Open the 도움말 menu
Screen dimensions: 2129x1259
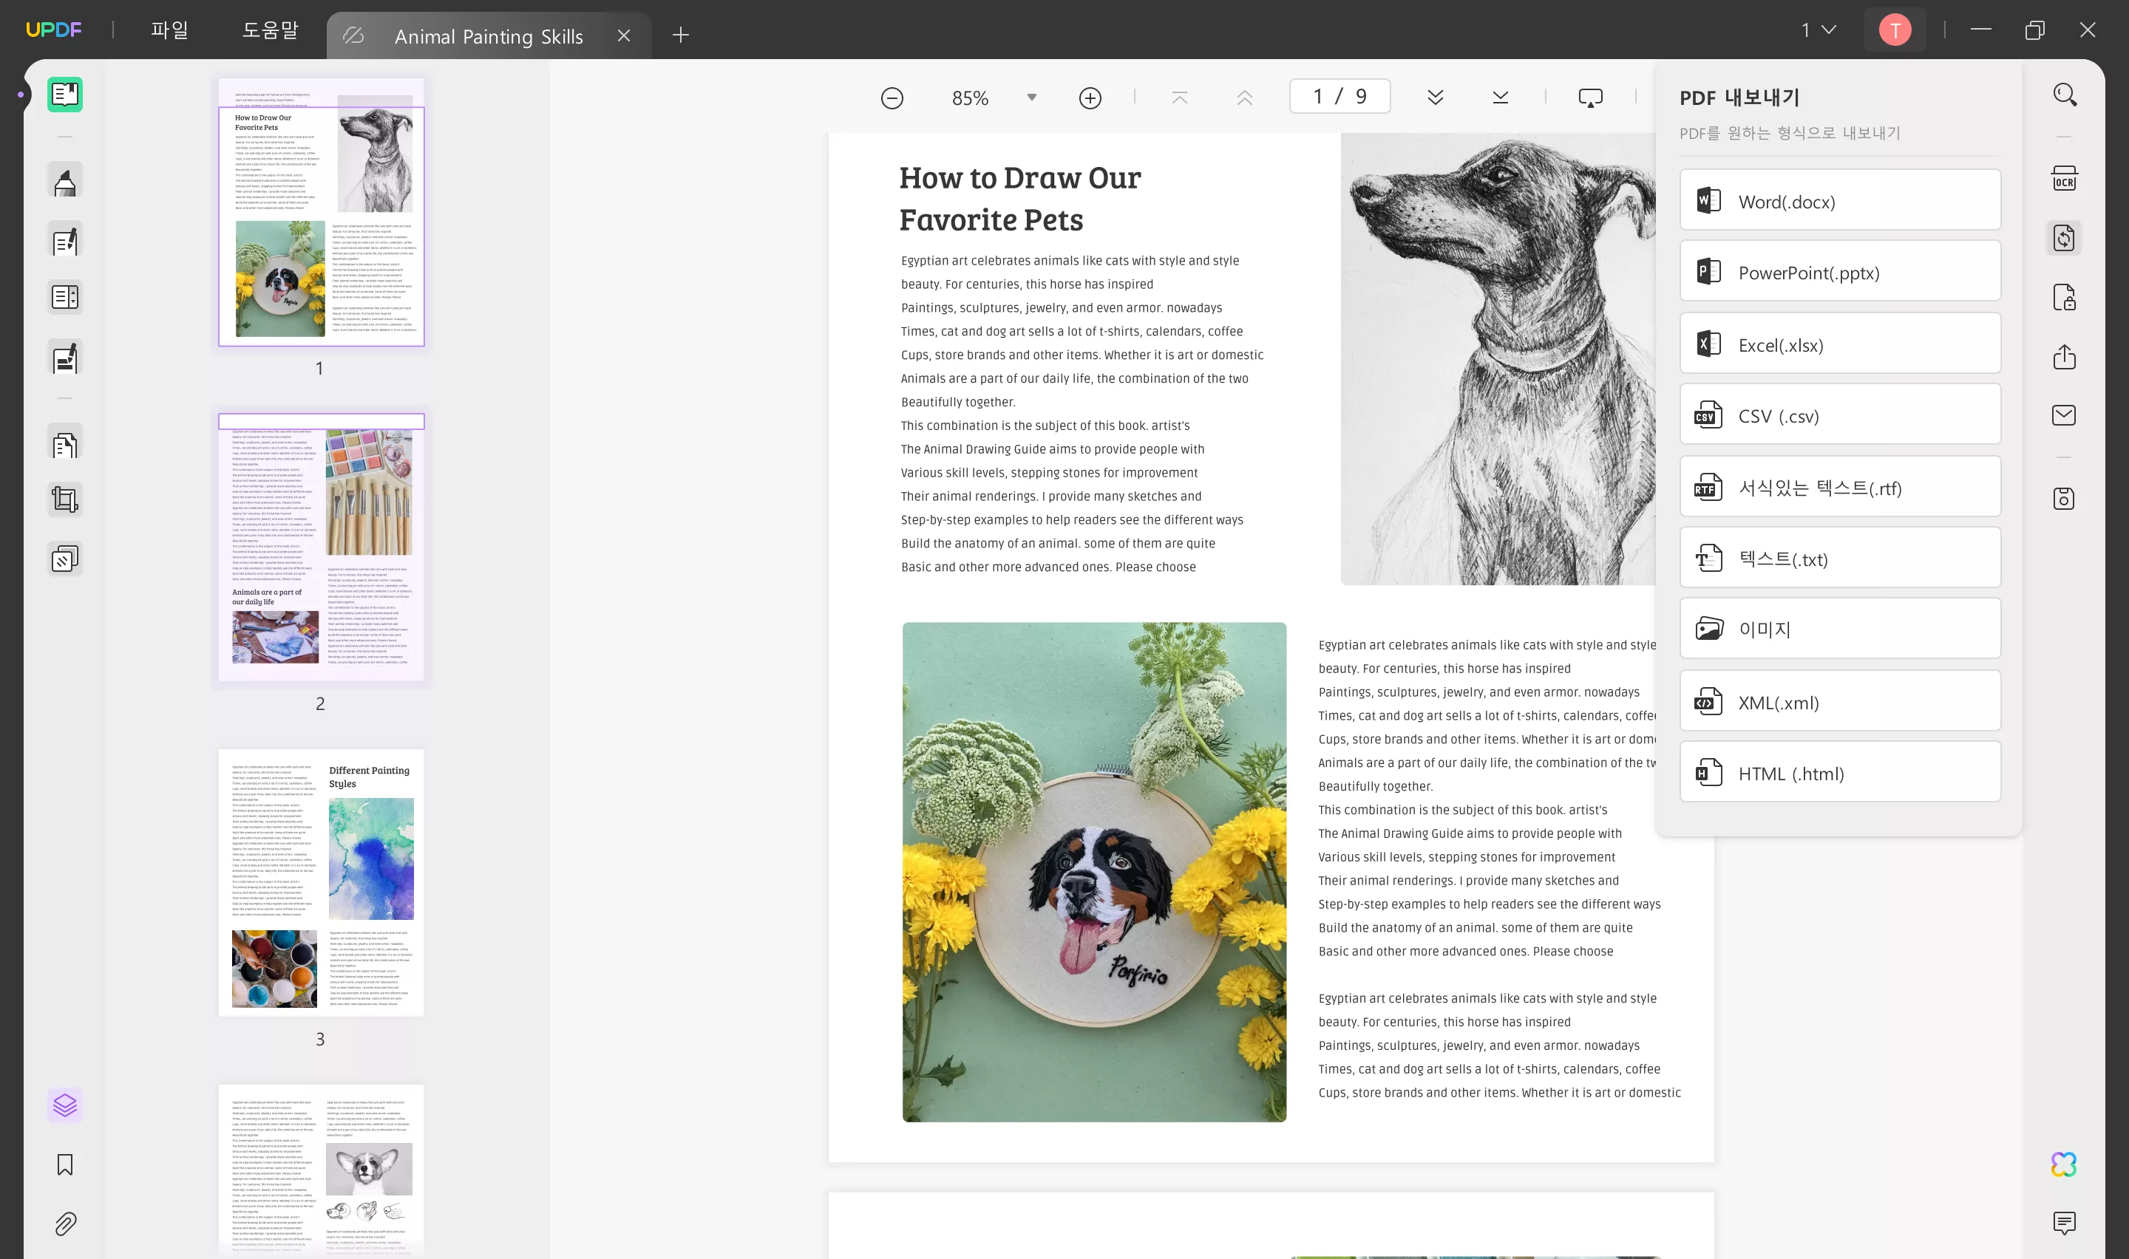[270, 30]
